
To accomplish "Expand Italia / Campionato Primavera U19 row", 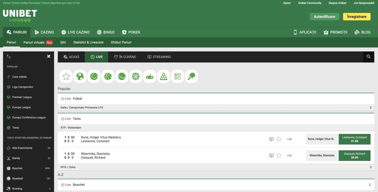I will 216,108.
